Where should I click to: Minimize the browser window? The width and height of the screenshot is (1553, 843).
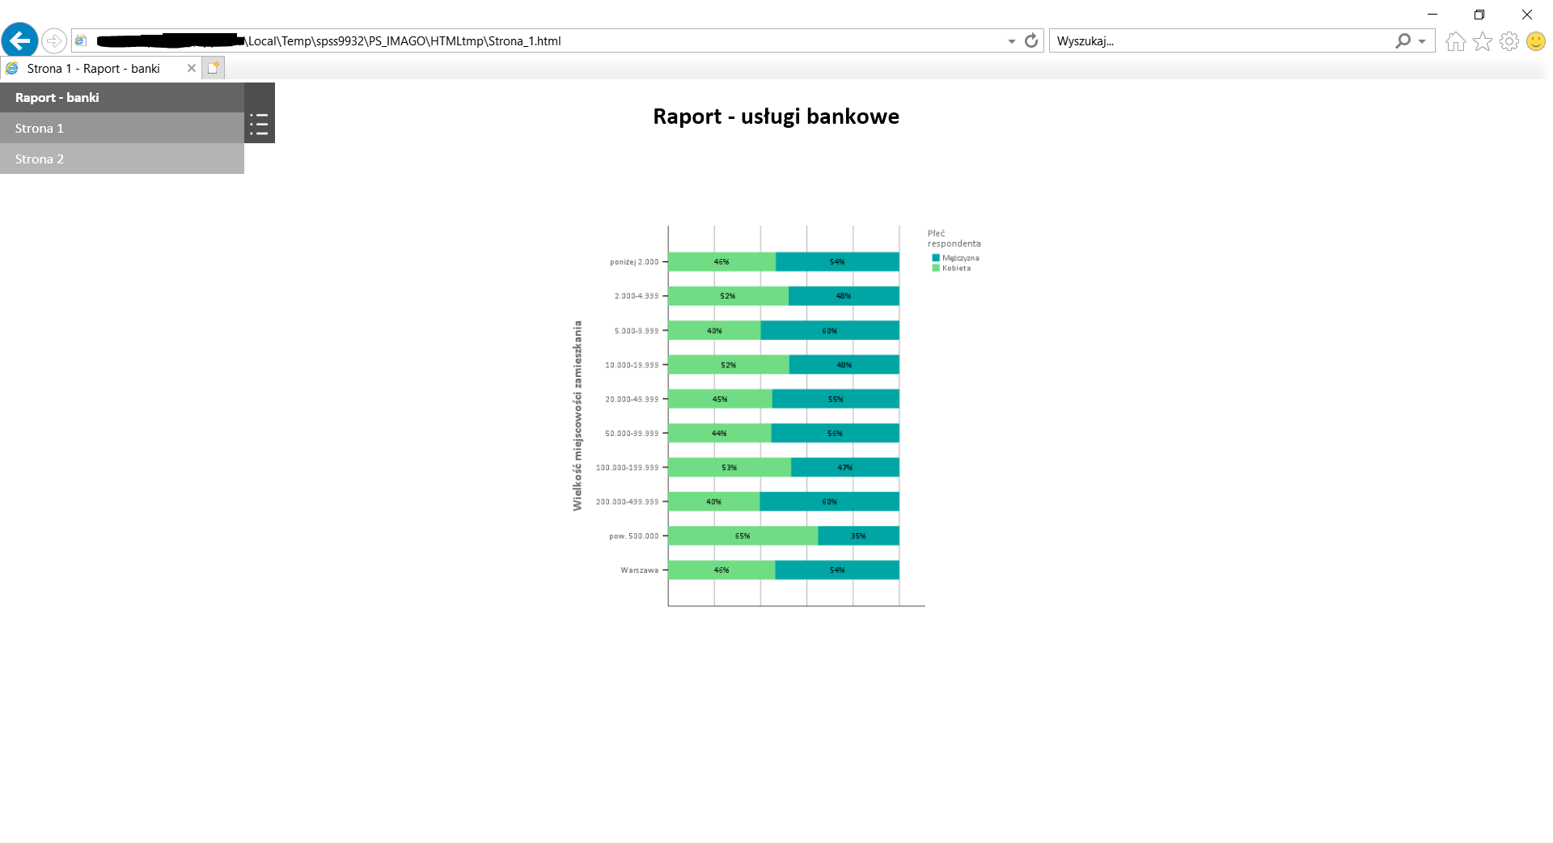(x=1432, y=15)
